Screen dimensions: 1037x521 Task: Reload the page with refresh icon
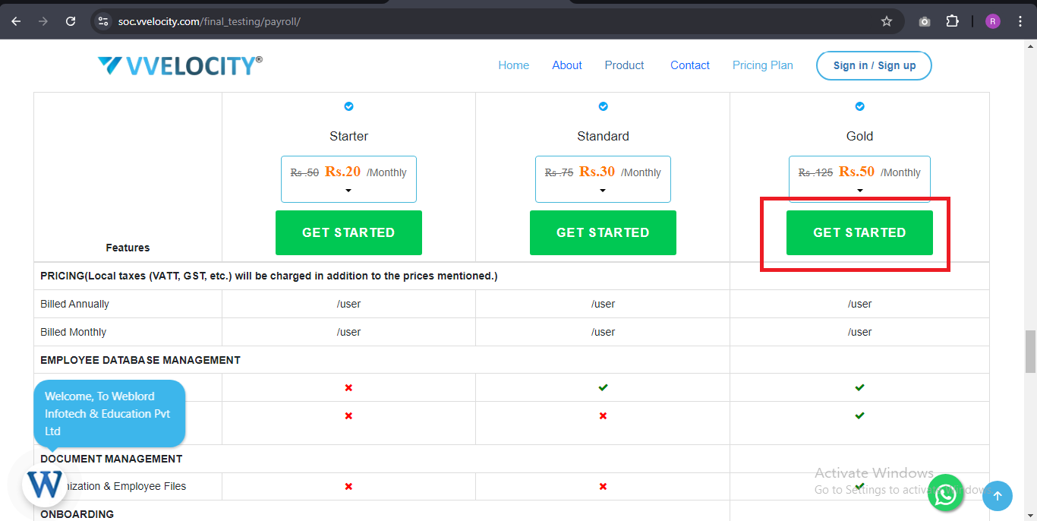point(71,21)
